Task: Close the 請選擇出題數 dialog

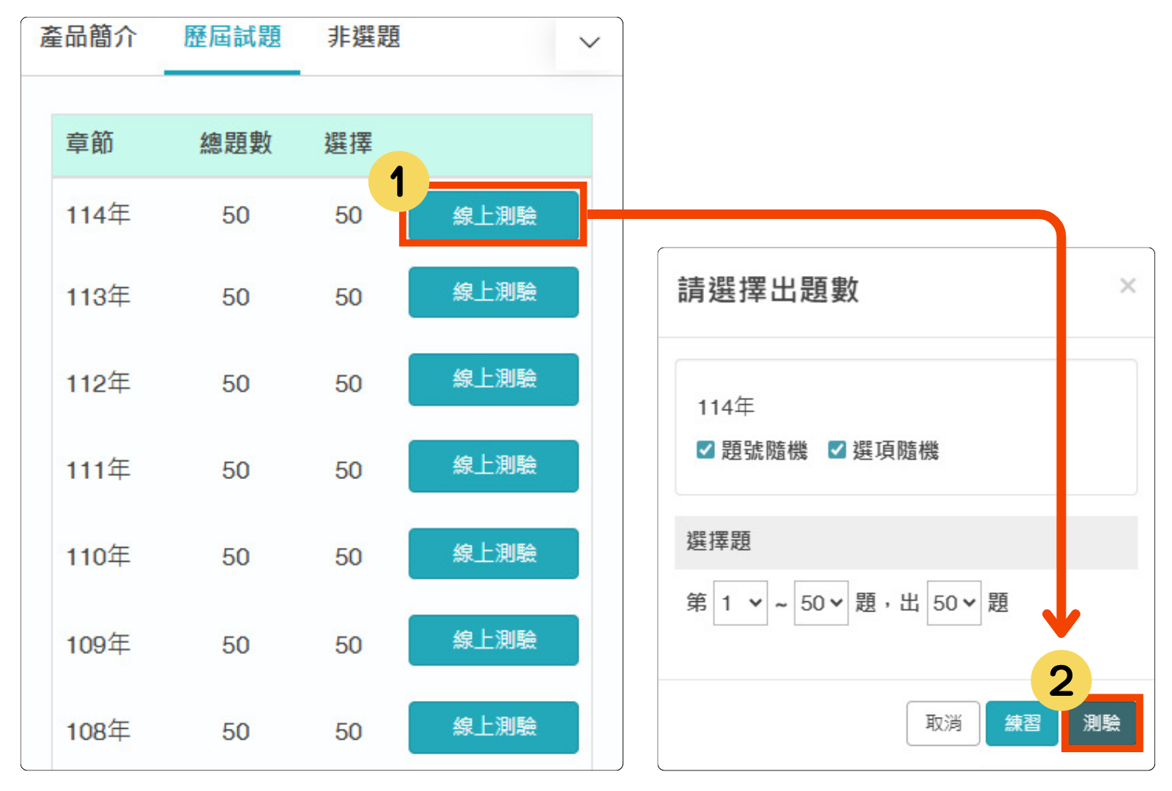Action: pyautogui.click(x=1127, y=286)
